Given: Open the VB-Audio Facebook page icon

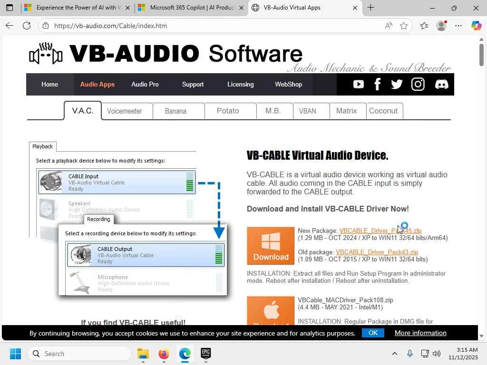Looking at the screenshot, I should coord(377,84).
